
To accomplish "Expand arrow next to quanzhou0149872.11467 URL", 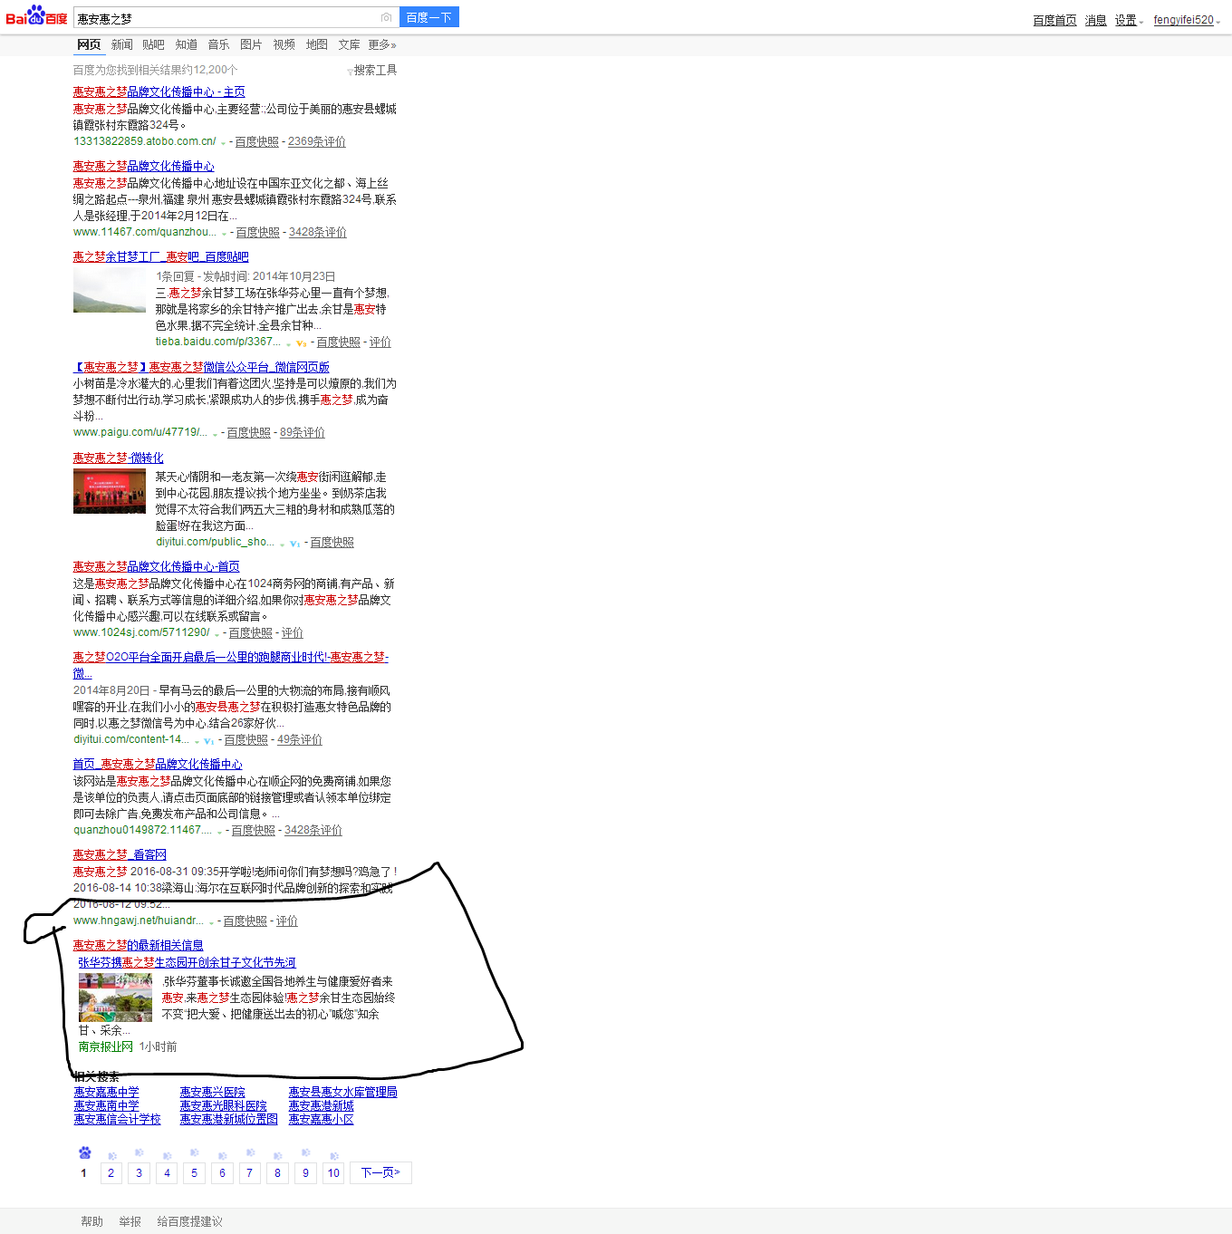I will click(x=220, y=832).
